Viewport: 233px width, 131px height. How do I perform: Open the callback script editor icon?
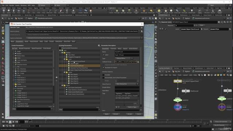(138, 62)
